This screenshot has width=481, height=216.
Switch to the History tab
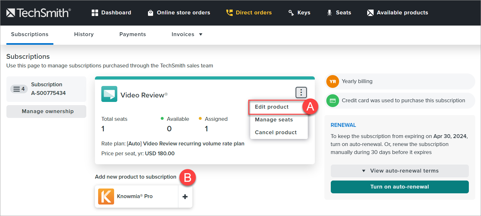click(84, 35)
